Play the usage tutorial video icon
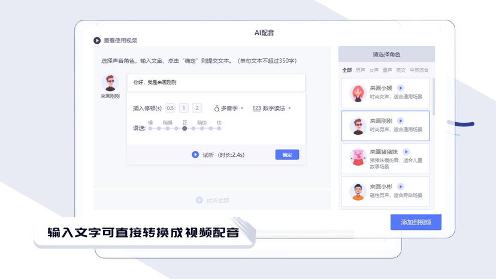This screenshot has width=496, height=279. (x=97, y=41)
